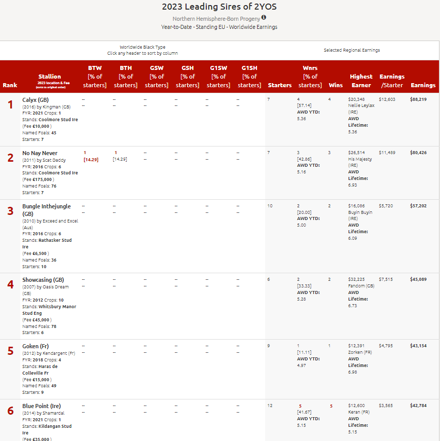The width and height of the screenshot is (440, 441).
Task: Sort table by Earnings column
Action: point(423,85)
